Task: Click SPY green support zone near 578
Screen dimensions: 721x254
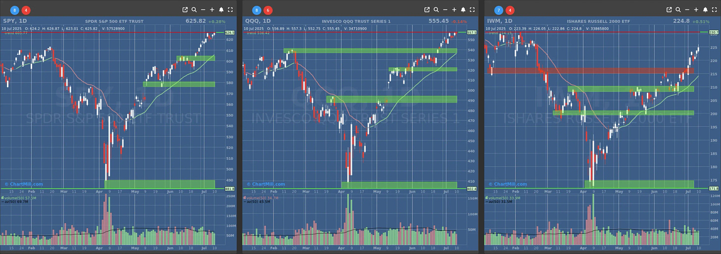Action: pyautogui.click(x=179, y=84)
